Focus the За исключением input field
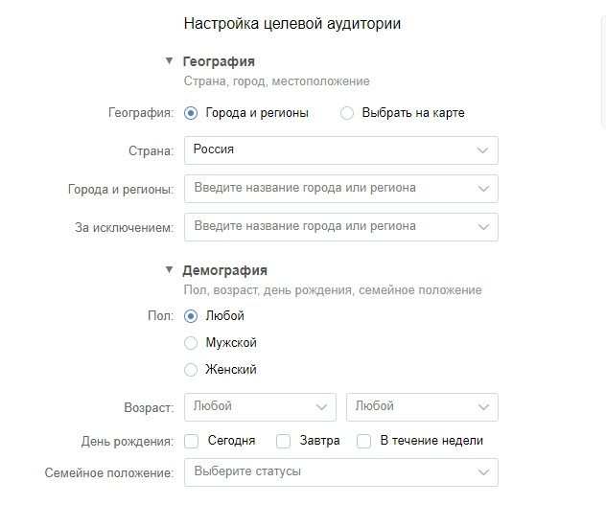The width and height of the screenshot is (606, 505). pyautogui.click(x=341, y=227)
